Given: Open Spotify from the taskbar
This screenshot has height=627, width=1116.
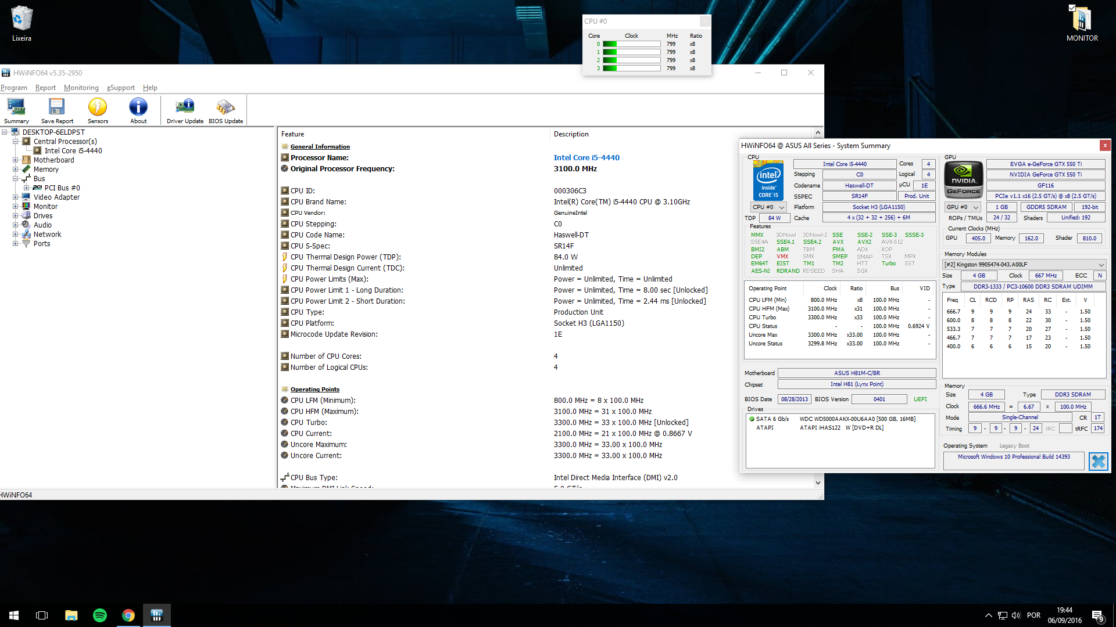Looking at the screenshot, I should point(100,615).
